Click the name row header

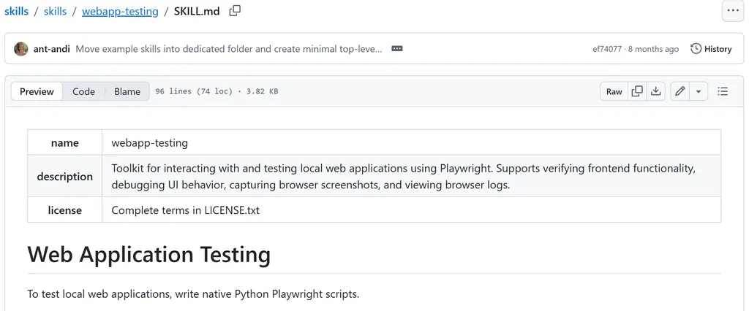click(65, 142)
